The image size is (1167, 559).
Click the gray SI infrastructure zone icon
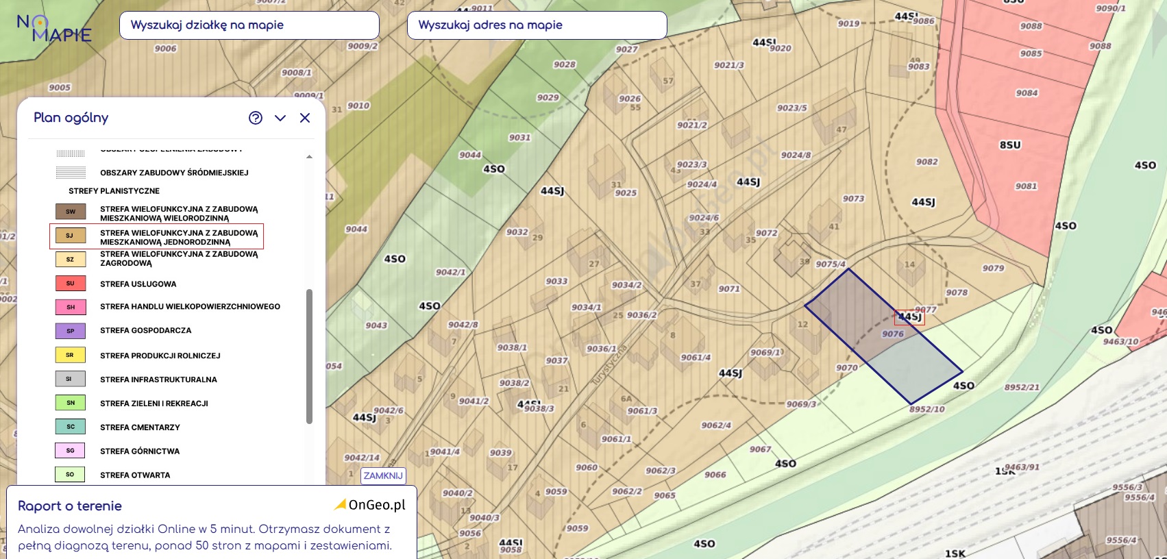[71, 379]
